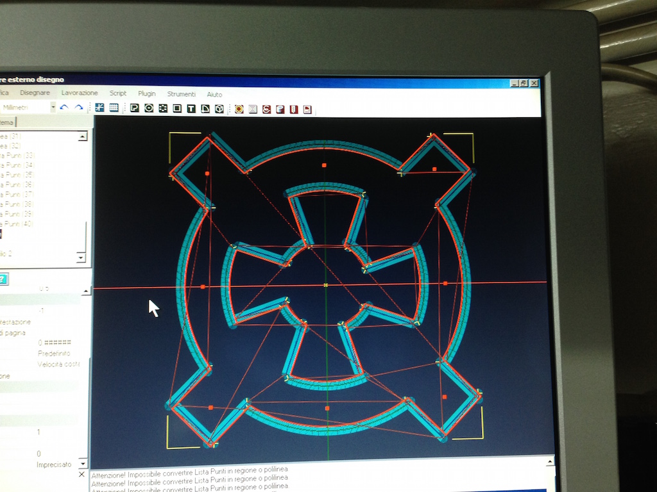Screen dimensions: 657x492
Task: Switch to the Sistema tab in the left panel
Action: [6, 122]
